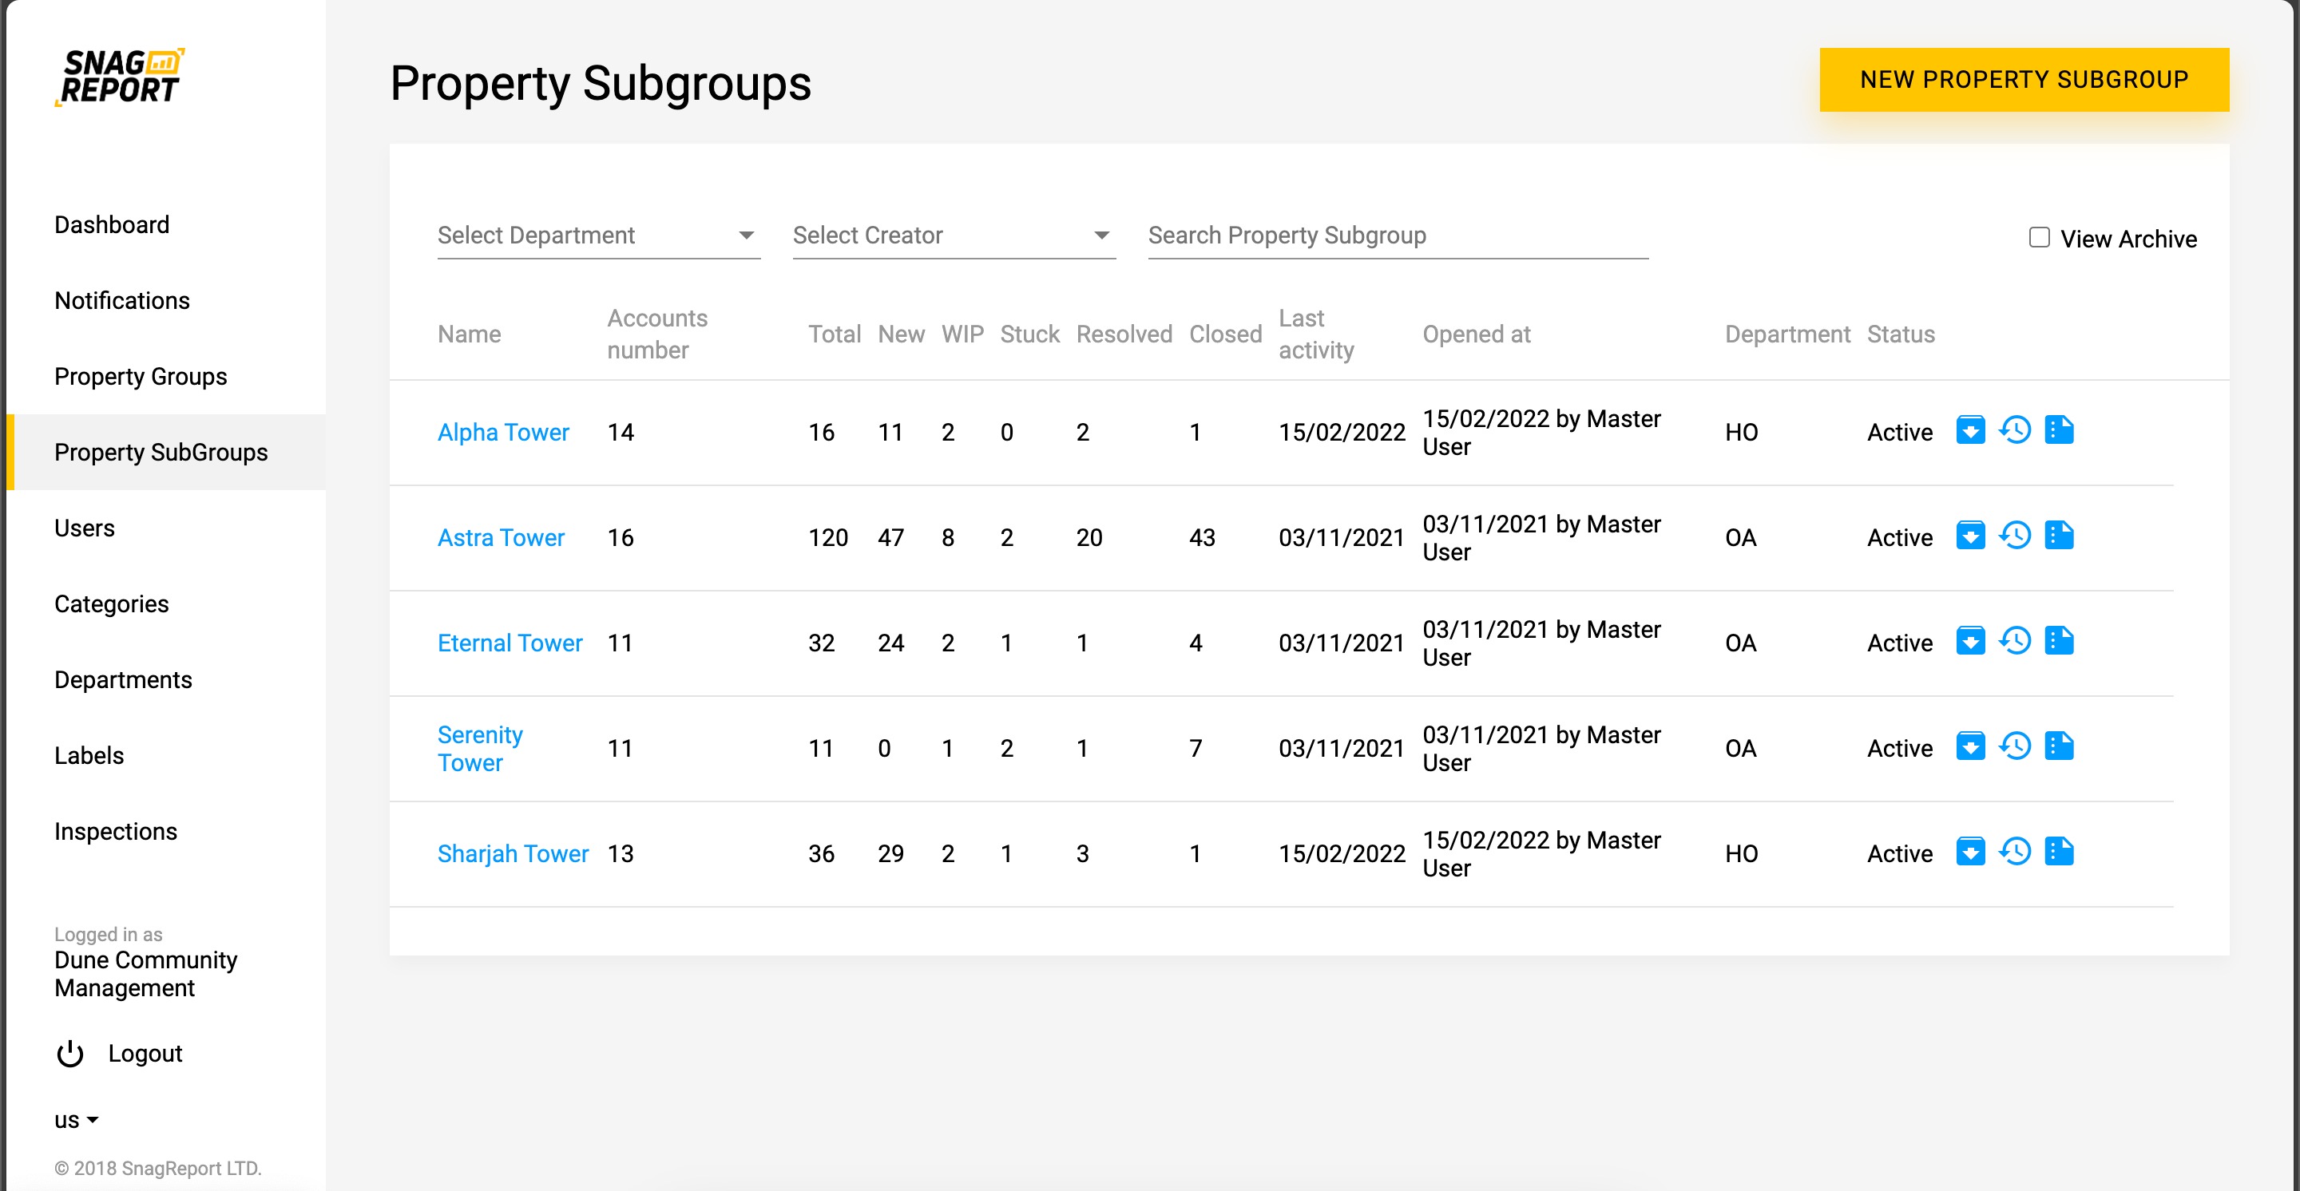Open Users in sidebar
Screen dimensions: 2300x1191
coord(84,528)
